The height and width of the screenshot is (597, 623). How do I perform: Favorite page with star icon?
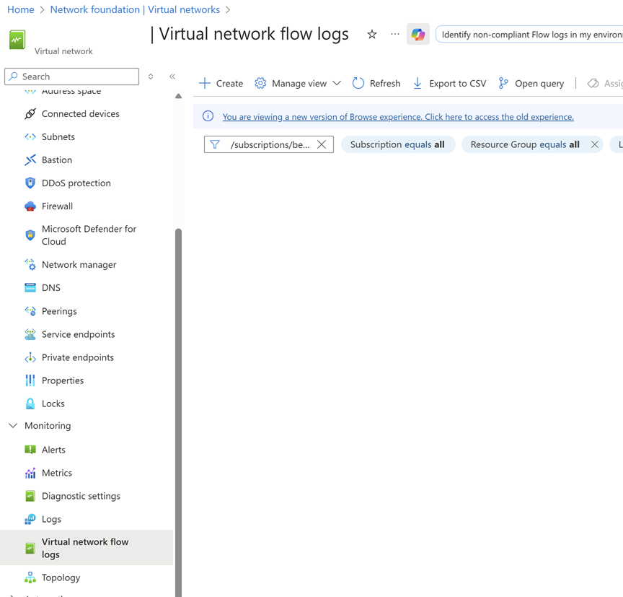coord(372,34)
